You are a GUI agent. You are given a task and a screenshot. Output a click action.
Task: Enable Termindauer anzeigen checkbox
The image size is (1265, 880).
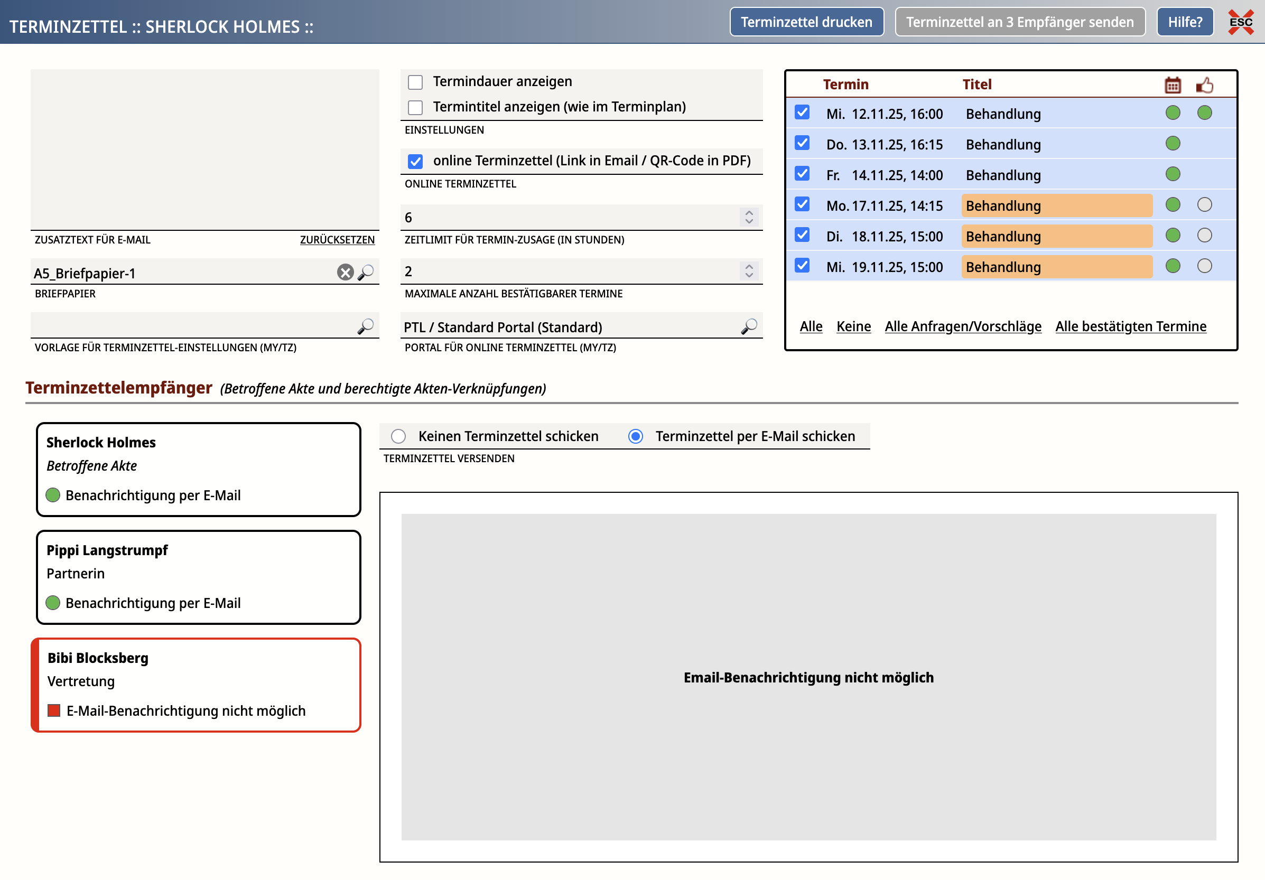tap(415, 82)
